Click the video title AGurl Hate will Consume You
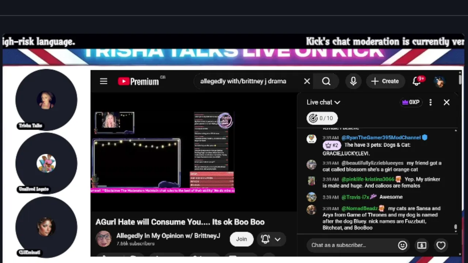This screenshot has height=263, width=468. tap(180, 222)
